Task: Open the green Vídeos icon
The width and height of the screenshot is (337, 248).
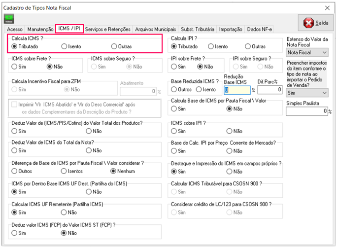Action: (9, 19)
